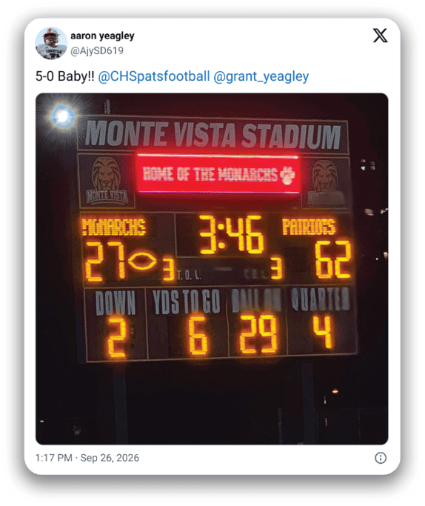Click the left Monte Vista lion logo
The width and height of the screenshot is (425, 506).
pos(107,182)
